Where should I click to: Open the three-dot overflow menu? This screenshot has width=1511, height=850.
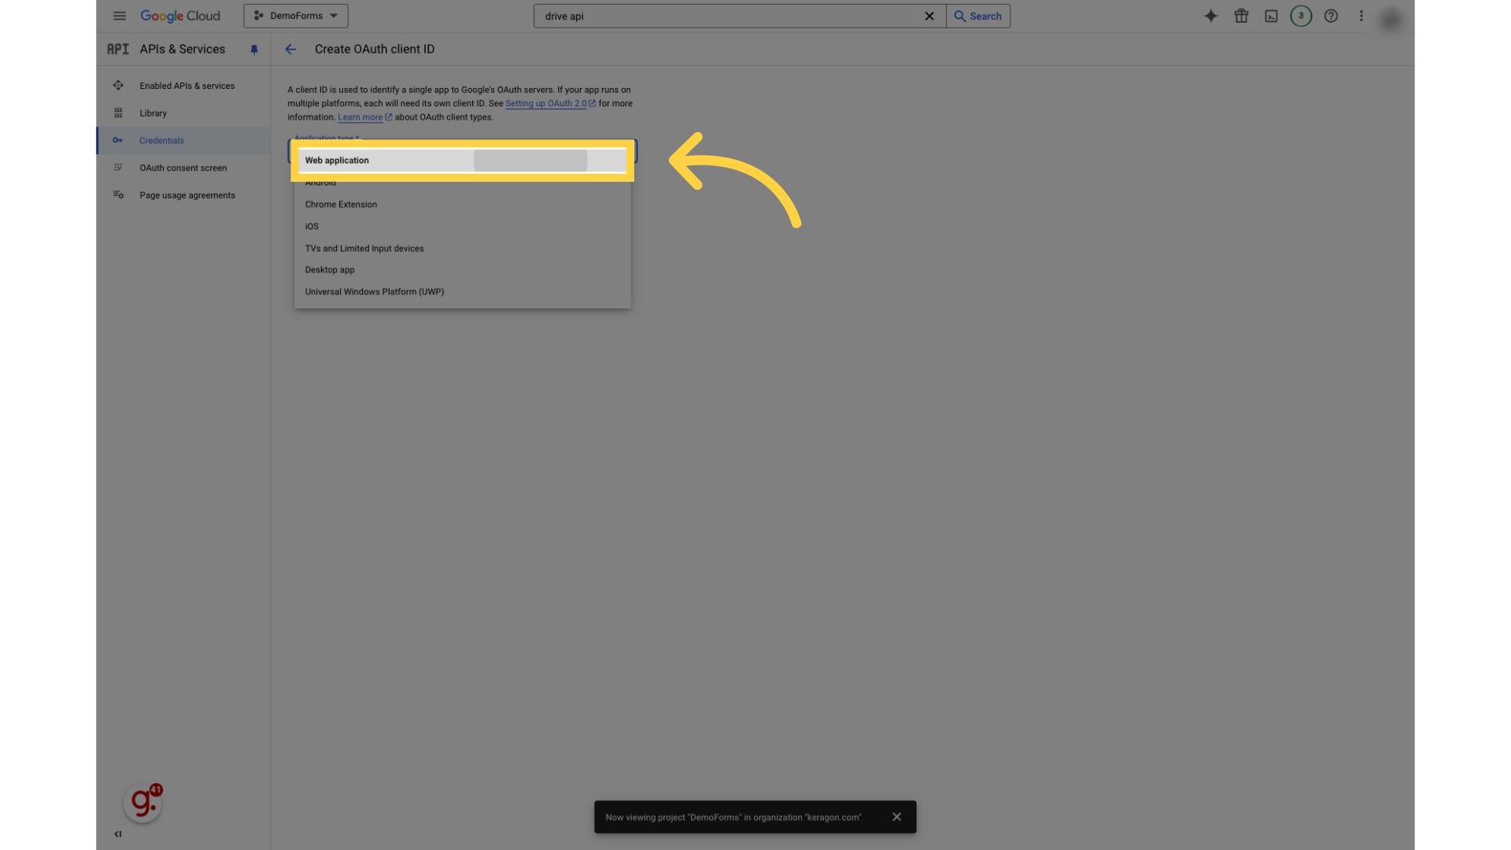pyautogui.click(x=1361, y=16)
